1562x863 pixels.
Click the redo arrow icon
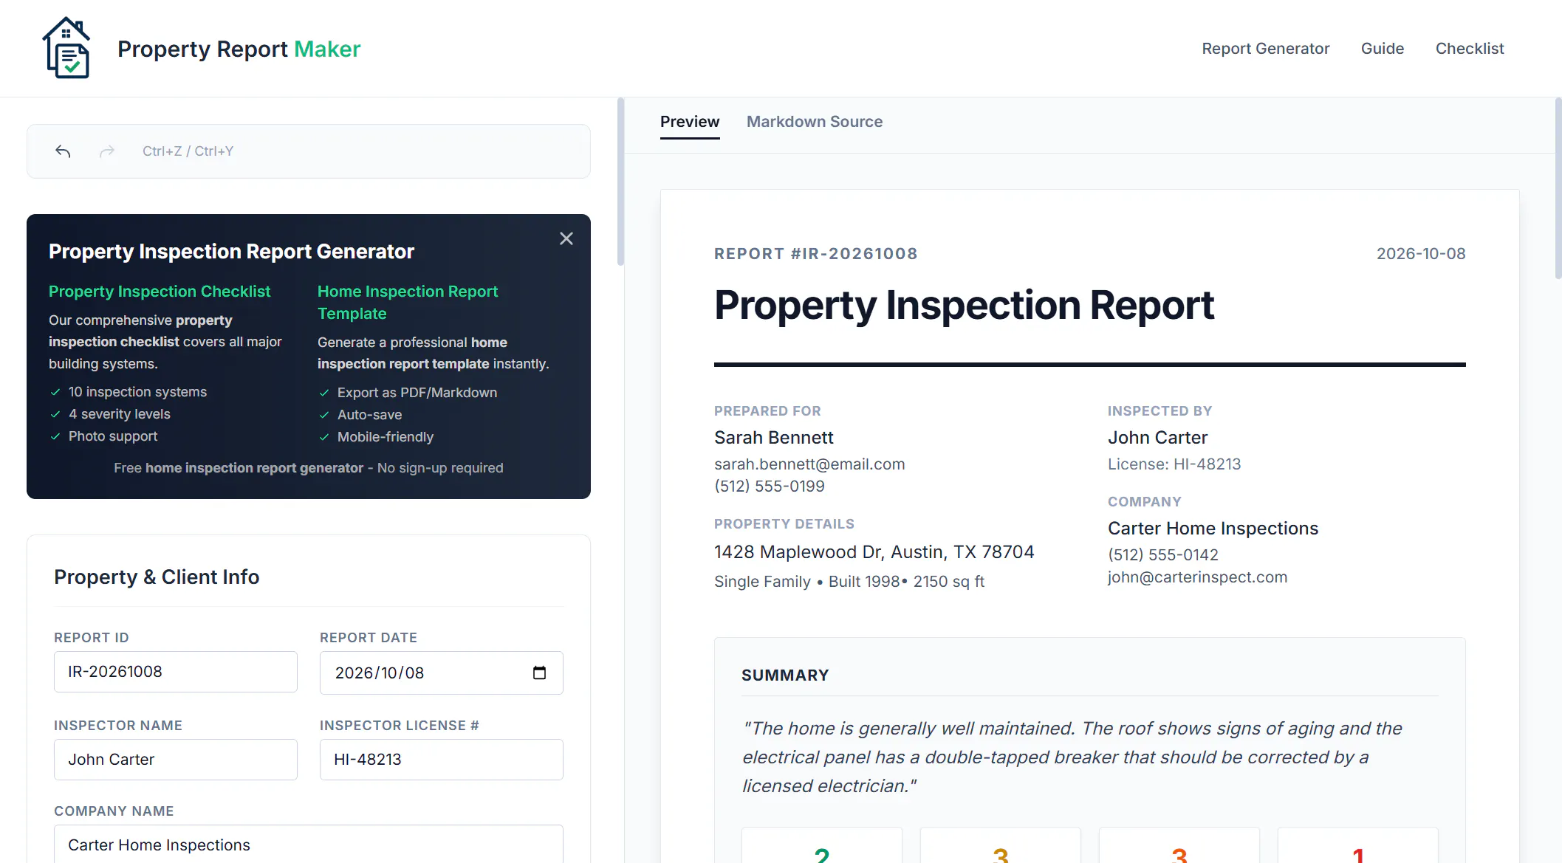pos(107,151)
